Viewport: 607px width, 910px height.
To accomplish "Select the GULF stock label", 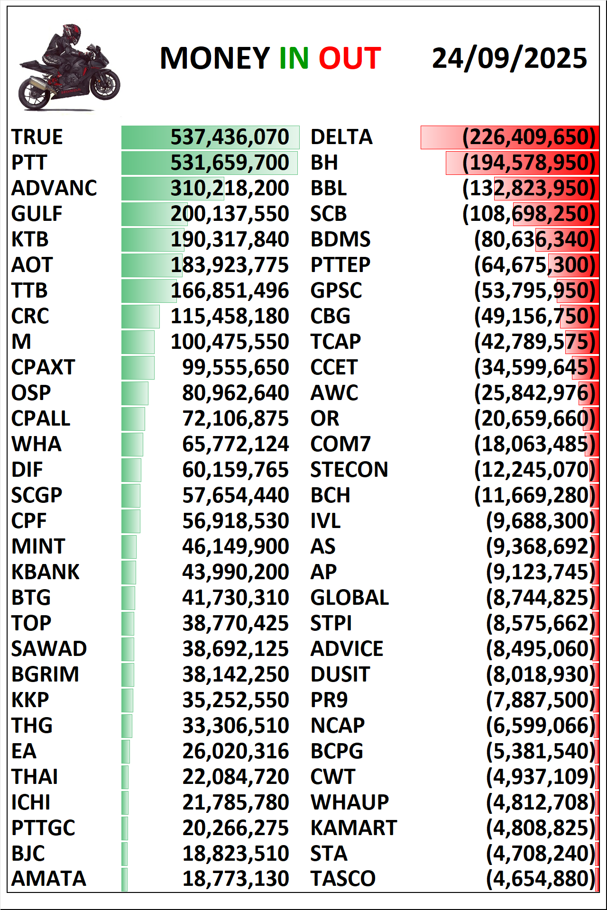I will coord(37,214).
